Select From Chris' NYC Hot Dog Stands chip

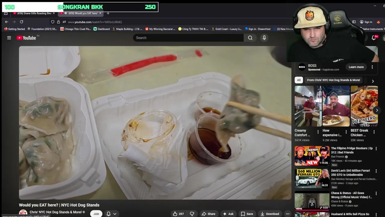coord(334,80)
